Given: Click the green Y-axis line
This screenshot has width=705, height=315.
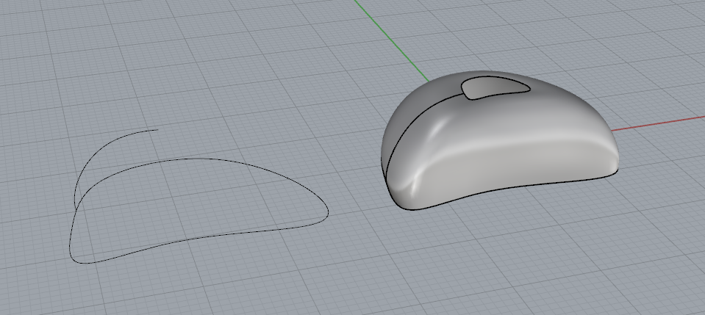Looking at the screenshot, I should (391, 41).
